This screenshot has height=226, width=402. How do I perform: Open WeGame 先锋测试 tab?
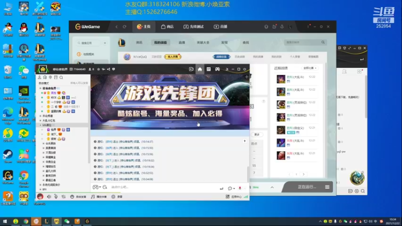193,27
